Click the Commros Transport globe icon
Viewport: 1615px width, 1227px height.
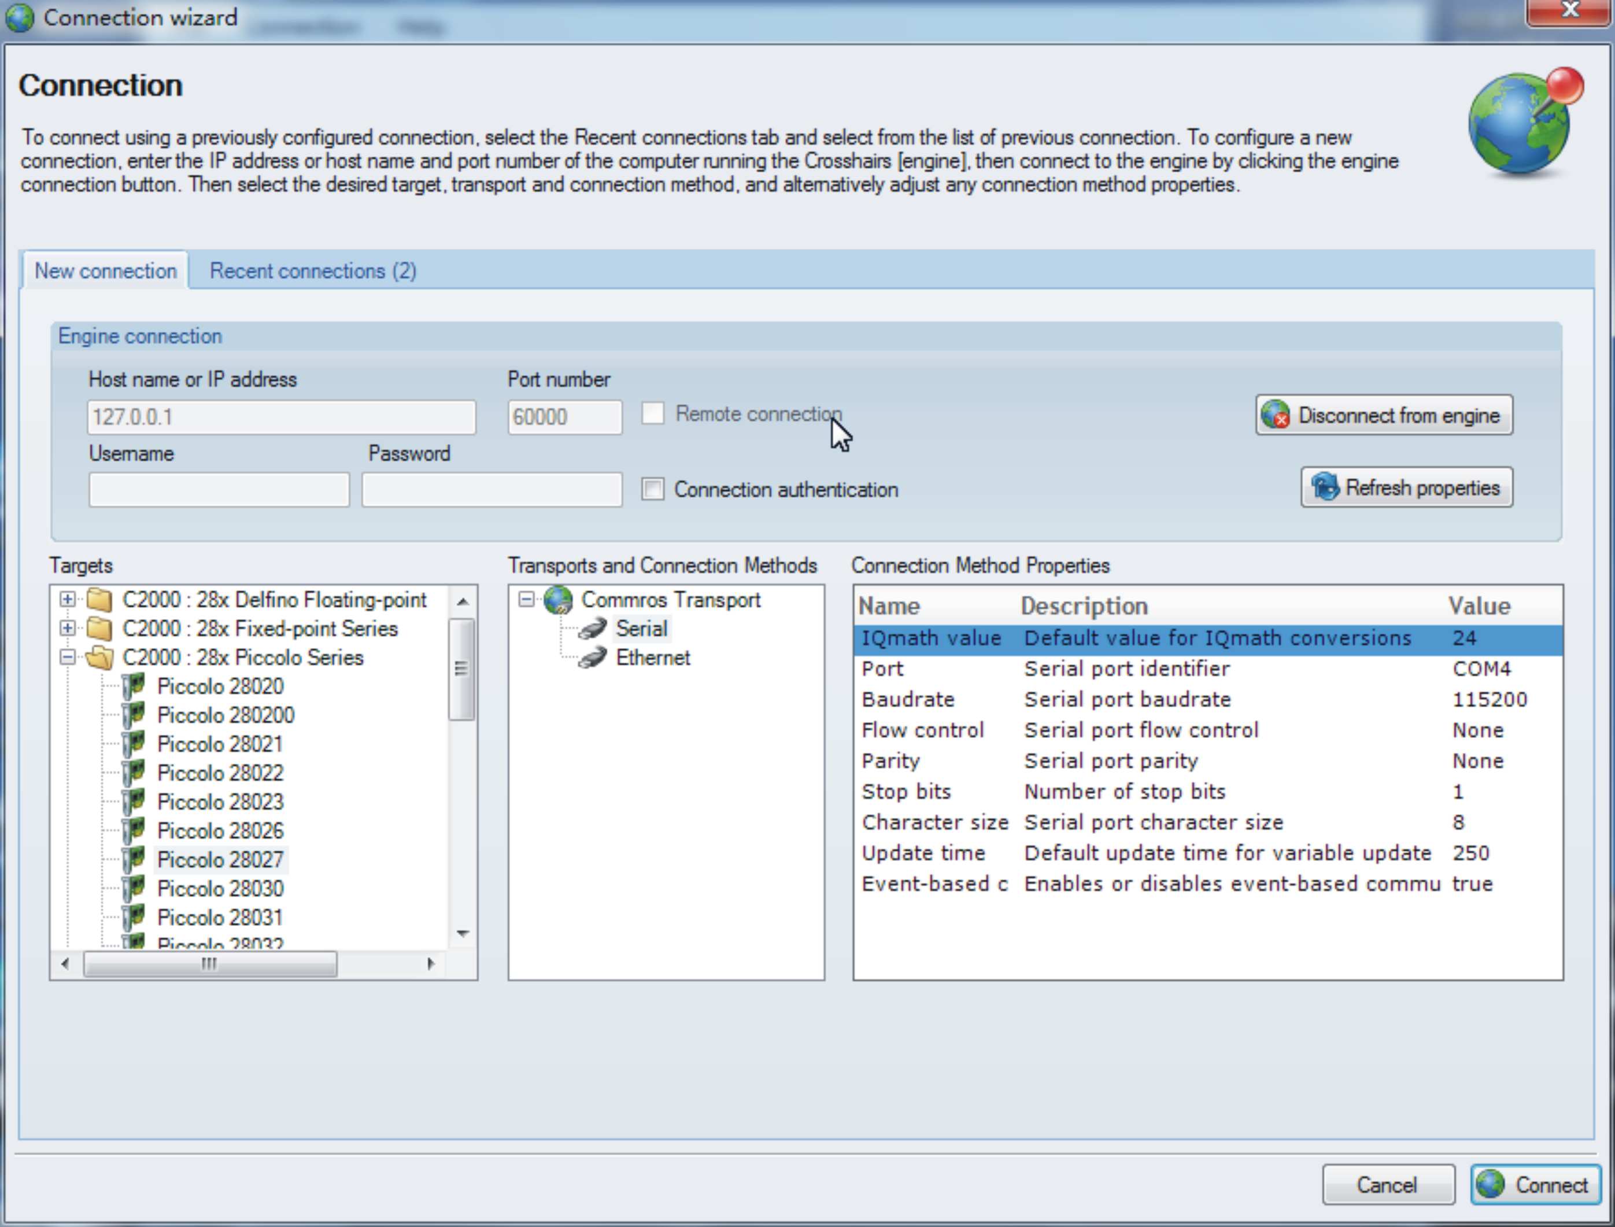coord(558,600)
